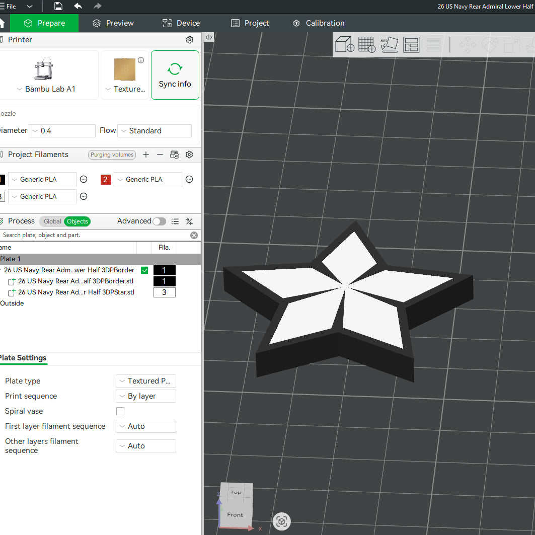Click the red filament 2 color swatch

point(105,180)
